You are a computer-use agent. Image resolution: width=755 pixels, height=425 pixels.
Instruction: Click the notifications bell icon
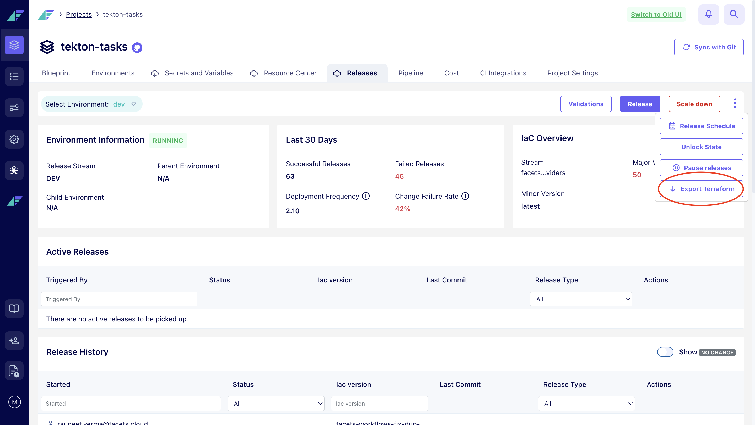tap(708, 14)
